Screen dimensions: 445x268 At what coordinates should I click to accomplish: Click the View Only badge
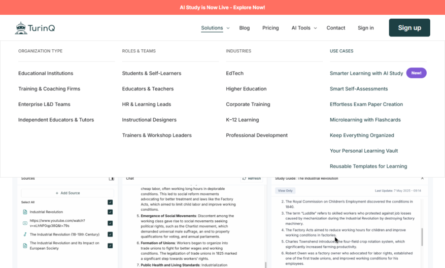285,191
